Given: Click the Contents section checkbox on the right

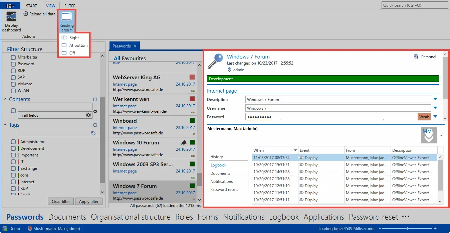Looking at the screenshot, I should (95, 99).
